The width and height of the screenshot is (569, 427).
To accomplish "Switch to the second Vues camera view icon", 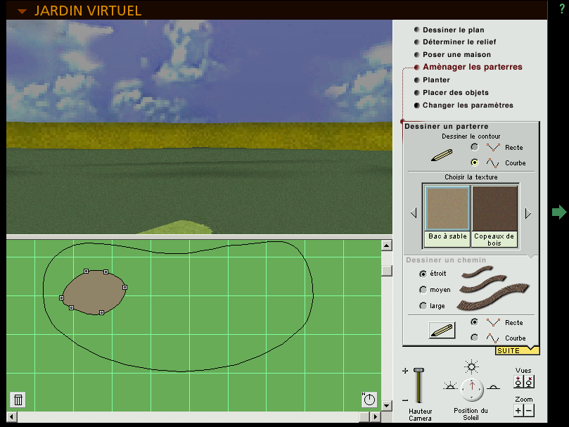I will pyautogui.click(x=530, y=382).
